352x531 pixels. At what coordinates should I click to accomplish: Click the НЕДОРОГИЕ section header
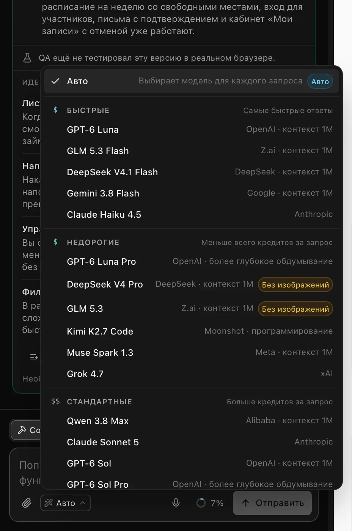pos(93,242)
